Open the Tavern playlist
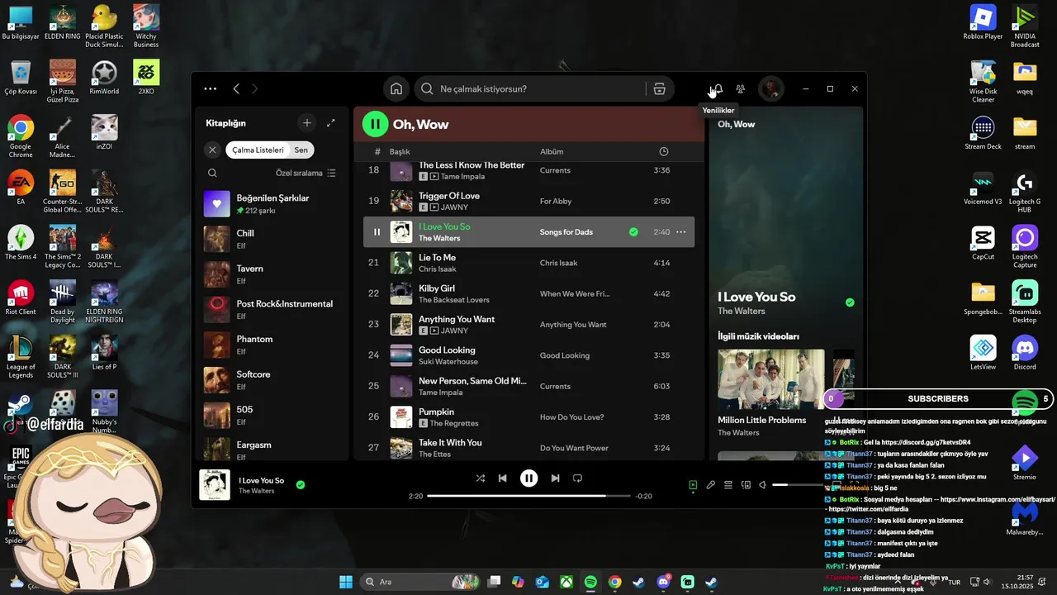The height and width of the screenshot is (595, 1057). point(273,274)
